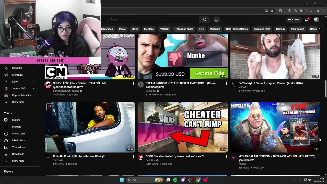Click the Google Translate toolbar icon
Viewport: 327px width, 184px height.
pos(302,11)
